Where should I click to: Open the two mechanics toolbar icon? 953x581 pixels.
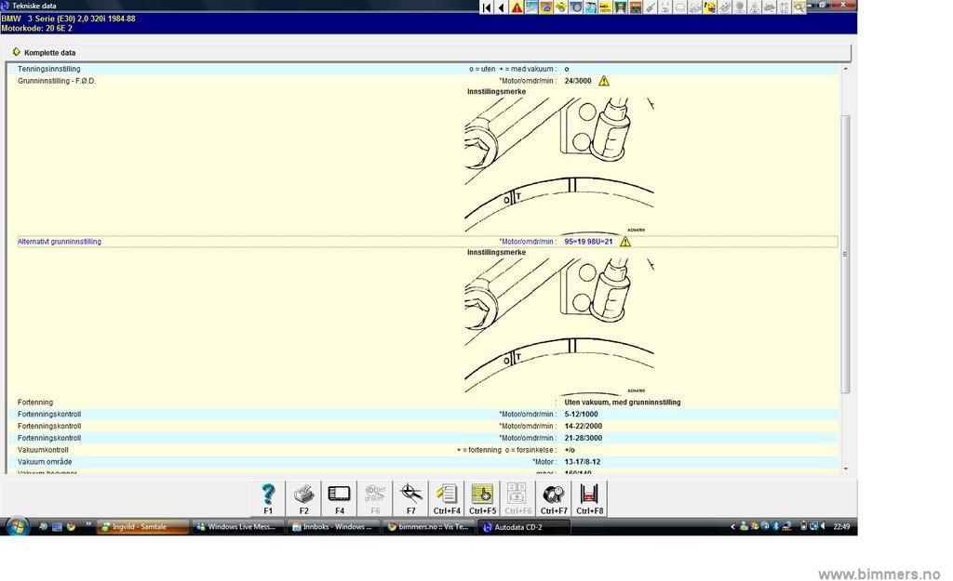tap(591, 7)
